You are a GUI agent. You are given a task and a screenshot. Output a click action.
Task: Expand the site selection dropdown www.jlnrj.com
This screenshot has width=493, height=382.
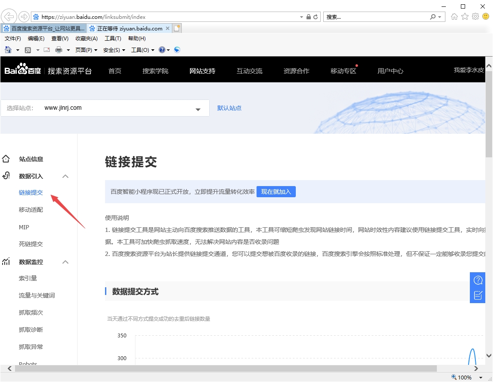pyautogui.click(x=198, y=109)
